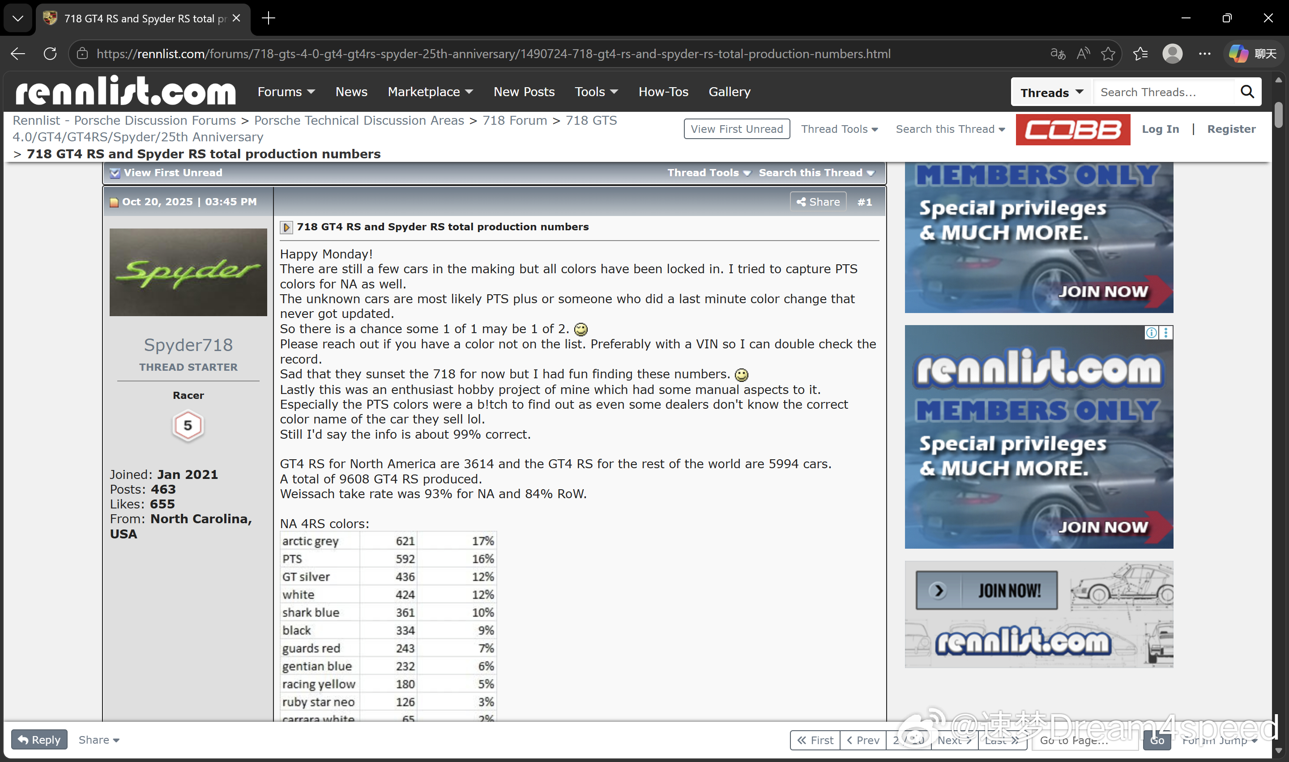Image resolution: width=1289 pixels, height=762 pixels.
Task: Open the tab list chevron
Action: [x=18, y=18]
